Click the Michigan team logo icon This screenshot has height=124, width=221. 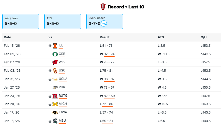(55, 104)
